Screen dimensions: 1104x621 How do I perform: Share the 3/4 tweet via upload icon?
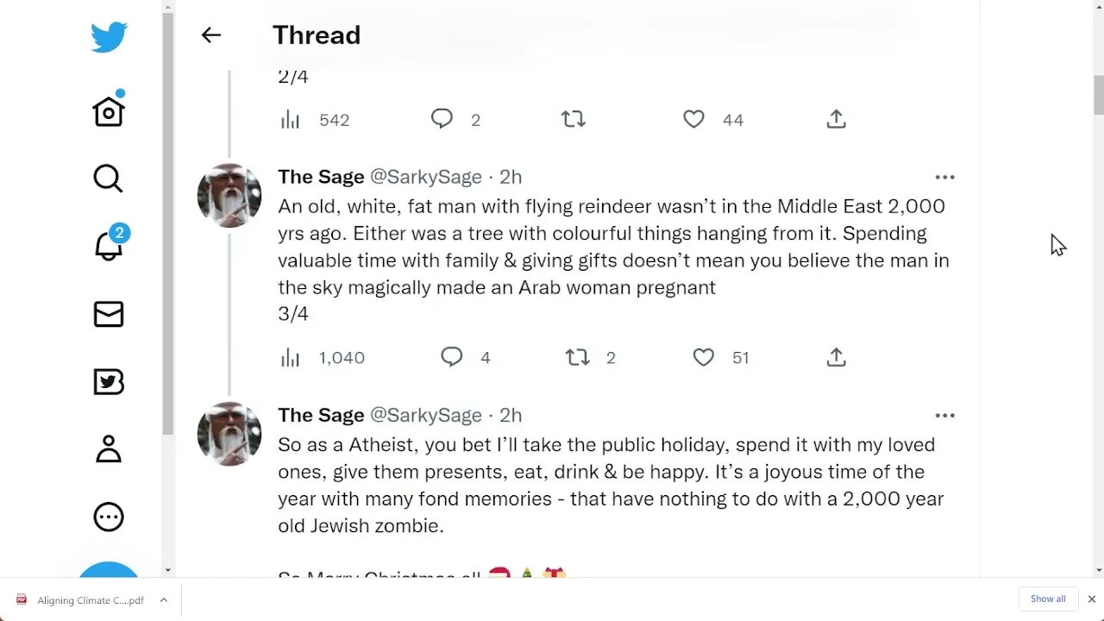tap(836, 357)
